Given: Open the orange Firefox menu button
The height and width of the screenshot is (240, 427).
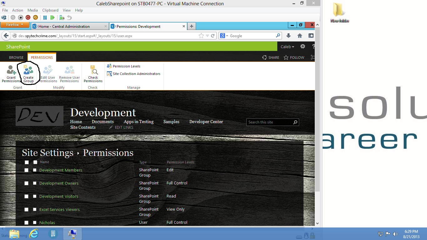Looking at the screenshot, I should 15,25.
